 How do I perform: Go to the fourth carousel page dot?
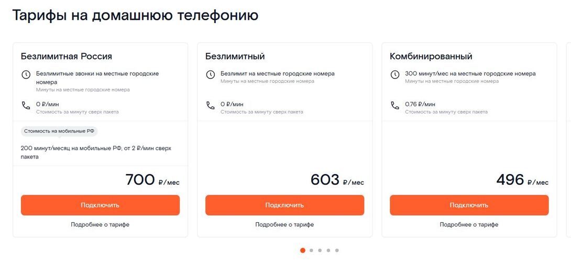328,251
